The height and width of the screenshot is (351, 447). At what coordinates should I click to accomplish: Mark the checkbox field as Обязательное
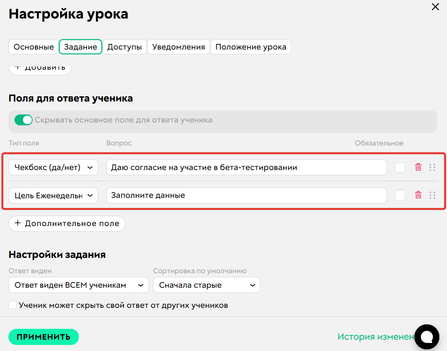(400, 167)
